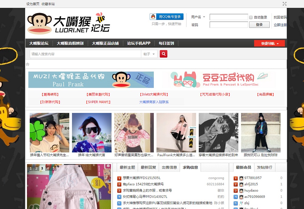The image size is (304, 209).
Task: Click avatar icon next to 977891957
Action: [241, 178]
